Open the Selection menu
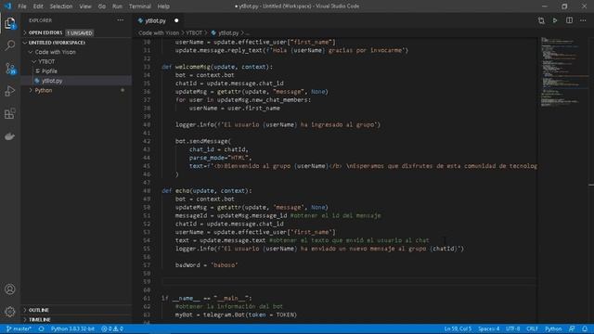Image resolution: width=594 pixels, height=334 pixels. click(x=61, y=6)
